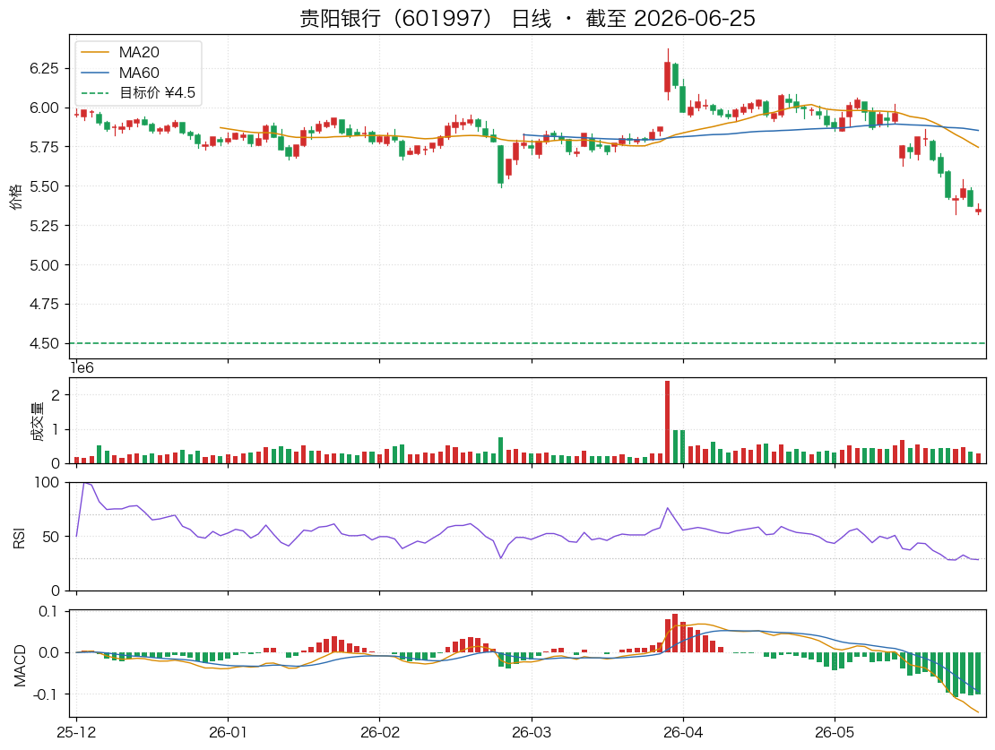Click the RSI axis label
Viewport: 995px width, 750px height.
click(19, 537)
